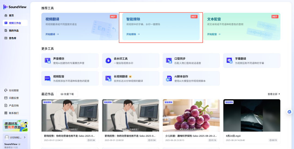The width and height of the screenshot is (294, 149).
Task: Open 视频配音 tool
Action: 70,78
